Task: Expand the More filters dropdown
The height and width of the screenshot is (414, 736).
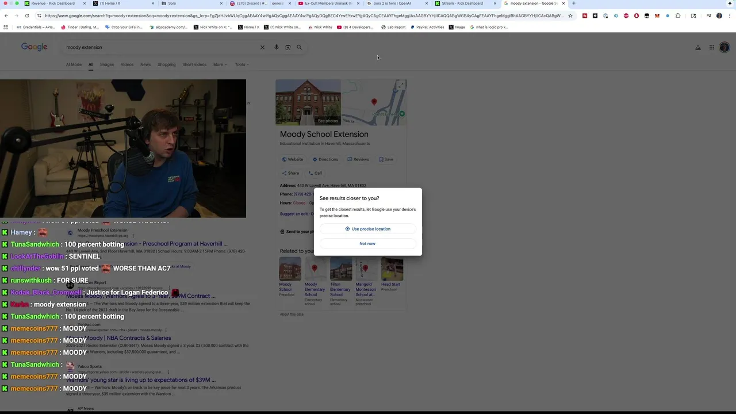Action: point(220,64)
